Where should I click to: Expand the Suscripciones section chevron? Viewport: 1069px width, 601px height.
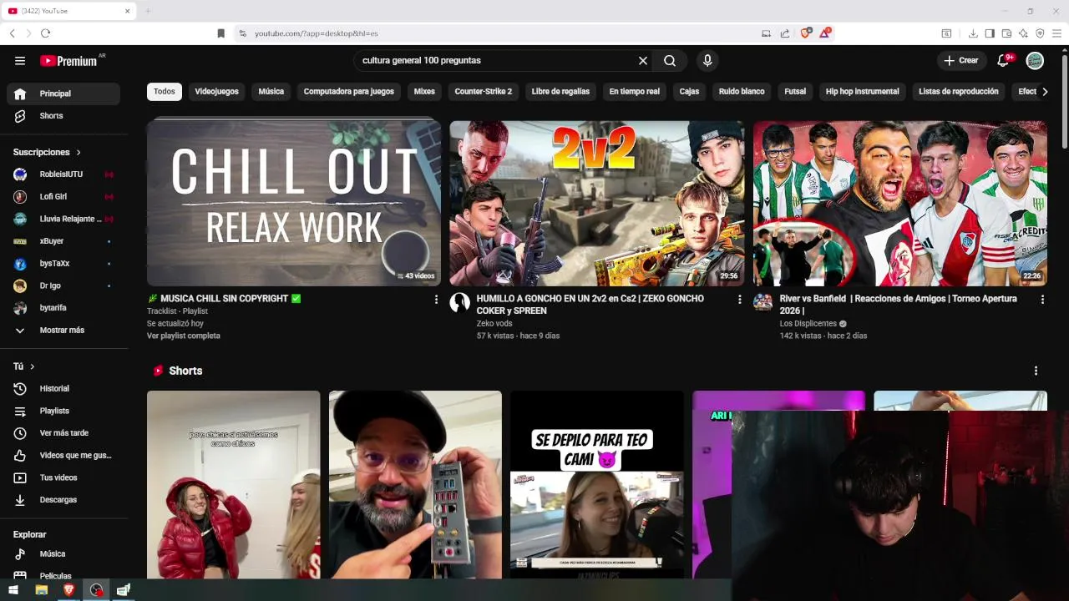(79, 153)
